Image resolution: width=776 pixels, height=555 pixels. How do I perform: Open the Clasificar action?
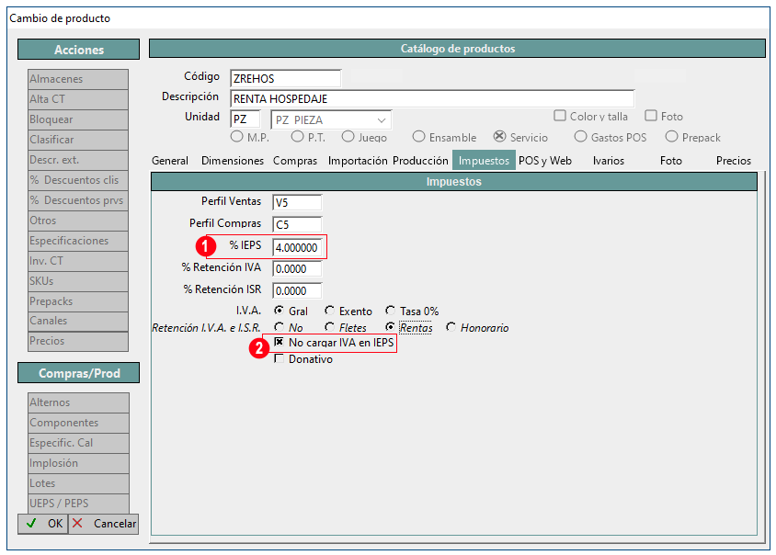pos(78,140)
